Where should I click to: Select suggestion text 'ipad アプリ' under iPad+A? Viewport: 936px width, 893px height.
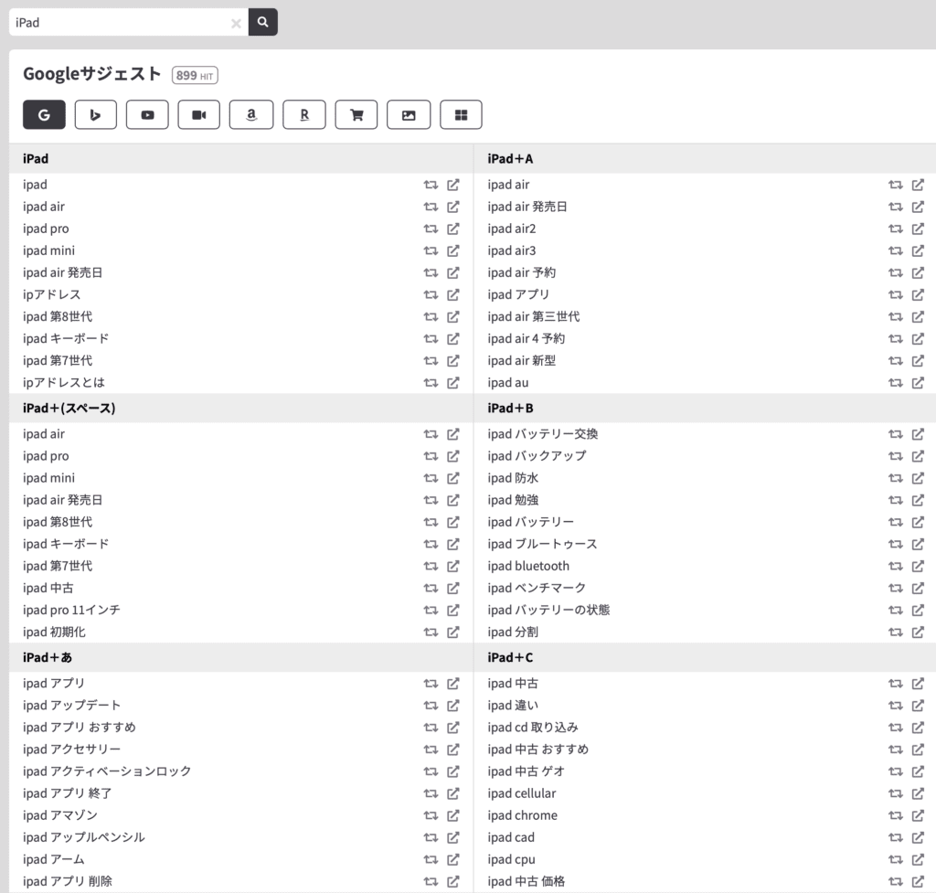[518, 295]
